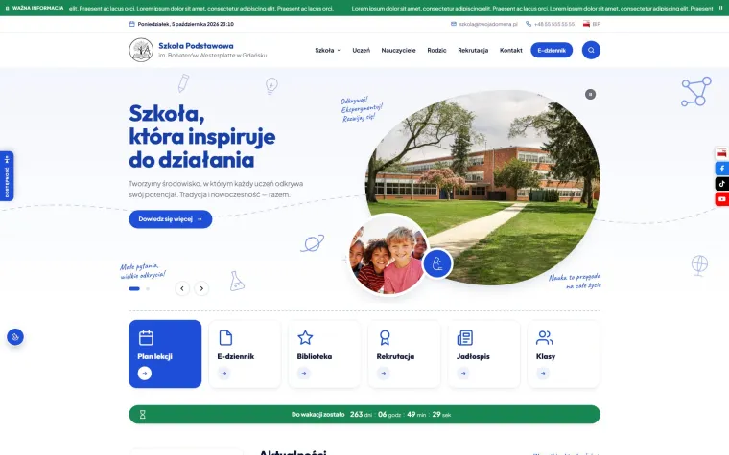The height and width of the screenshot is (455, 729).
Task: Open the BIP flag side shortcut
Action: [721, 153]
